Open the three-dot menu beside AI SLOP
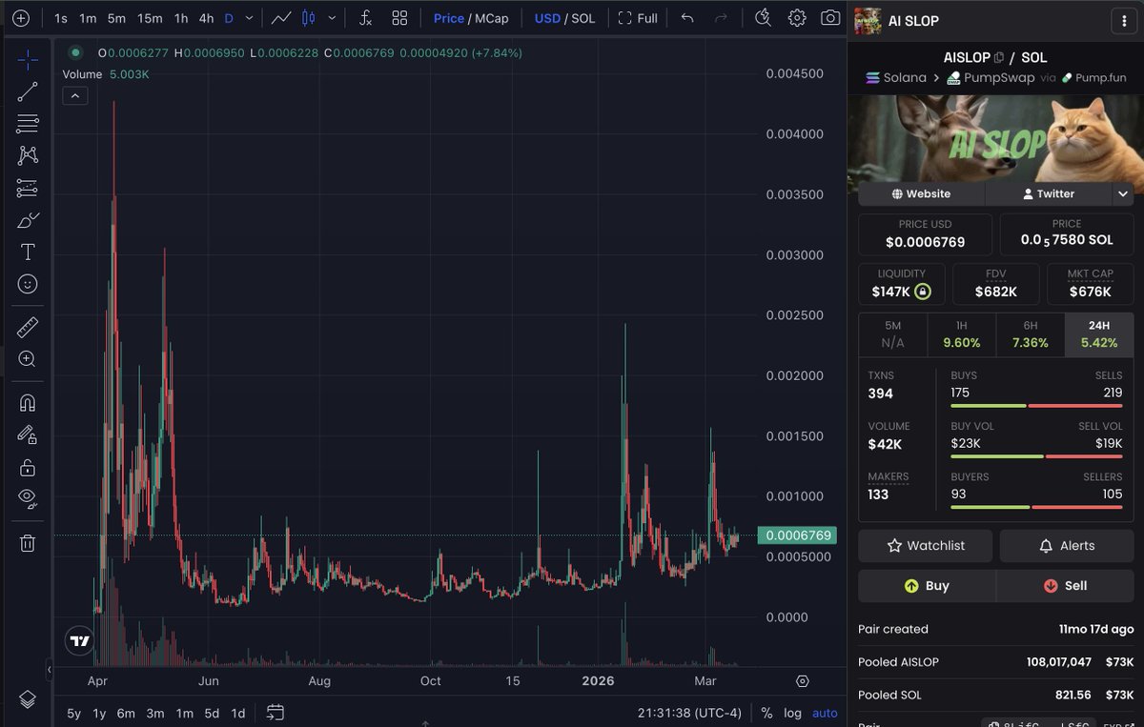This screenshot has width=1144, height=727. pyautogui.click(x=1125, y=22)
